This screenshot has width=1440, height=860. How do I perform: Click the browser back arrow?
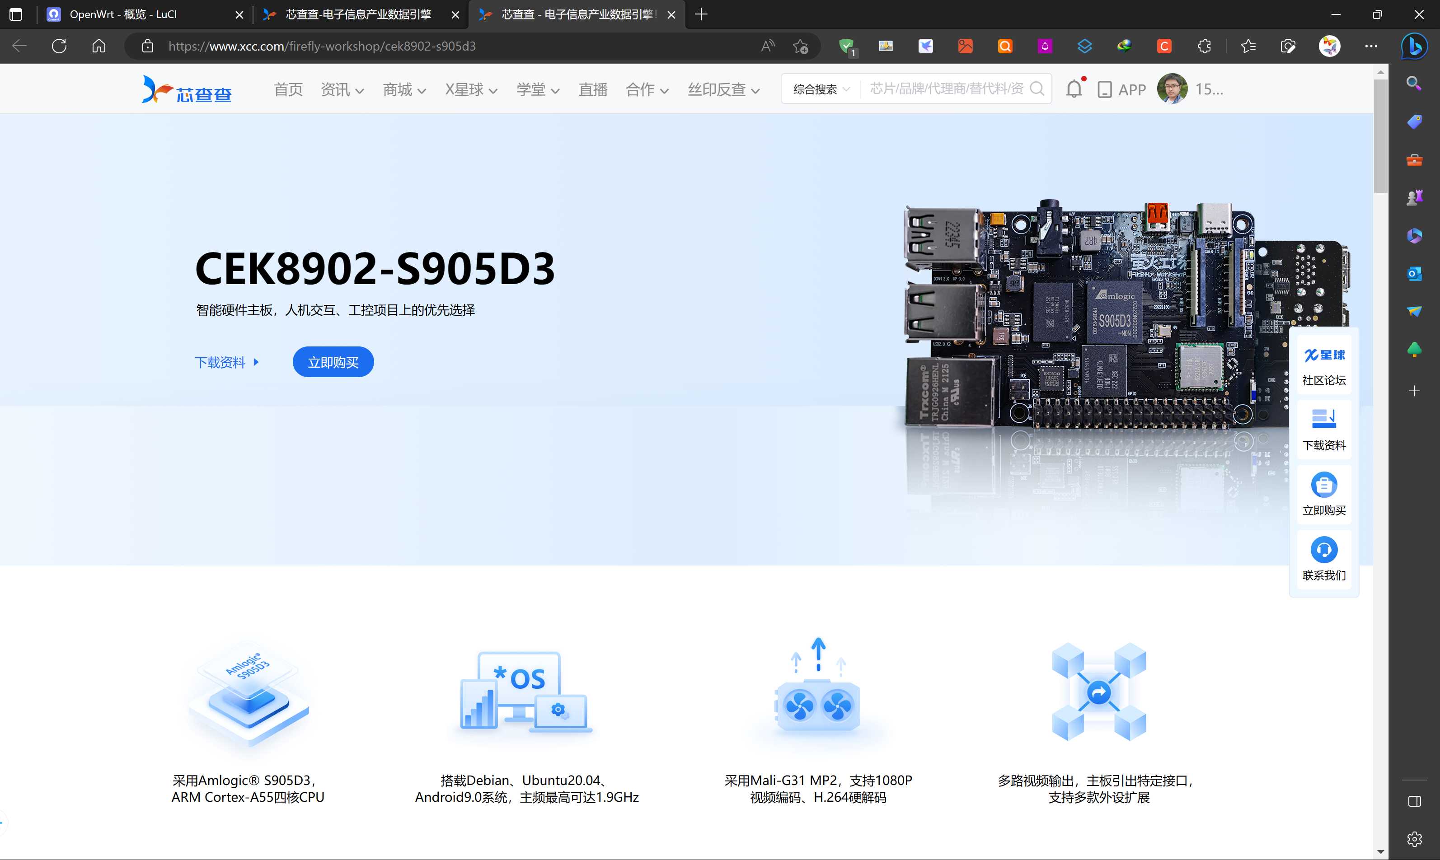[19, 46]
